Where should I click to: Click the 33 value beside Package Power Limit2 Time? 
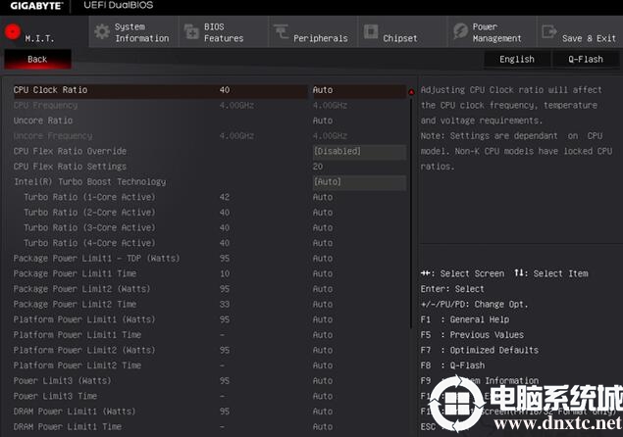(x=225, y=304)
